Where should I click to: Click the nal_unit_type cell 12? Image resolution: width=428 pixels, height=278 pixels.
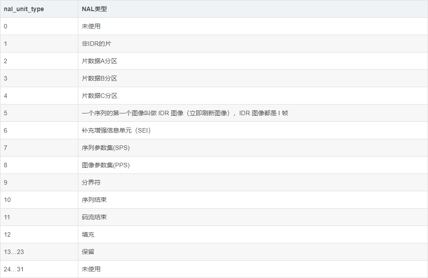click(39, 234)
